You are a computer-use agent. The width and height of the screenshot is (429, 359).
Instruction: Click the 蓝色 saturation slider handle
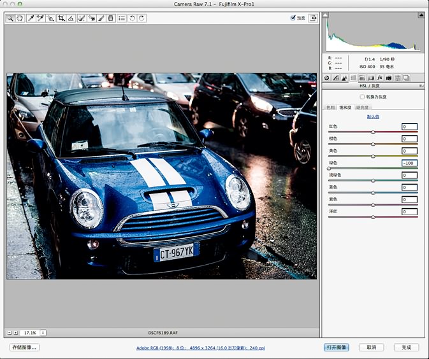coord(373,193)
